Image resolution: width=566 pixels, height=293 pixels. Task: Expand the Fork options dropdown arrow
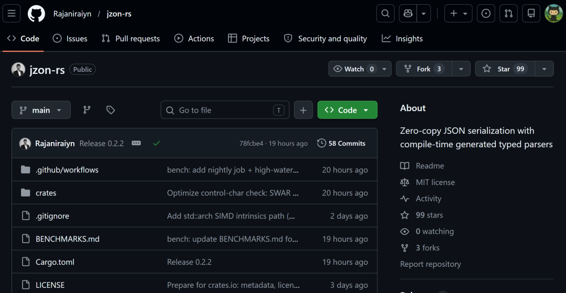[461, 69]
